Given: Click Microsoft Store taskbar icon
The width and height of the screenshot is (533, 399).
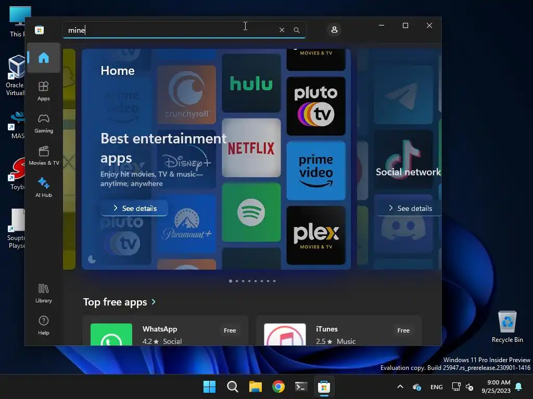Looking at the screenshot, I should coord(324,387).
